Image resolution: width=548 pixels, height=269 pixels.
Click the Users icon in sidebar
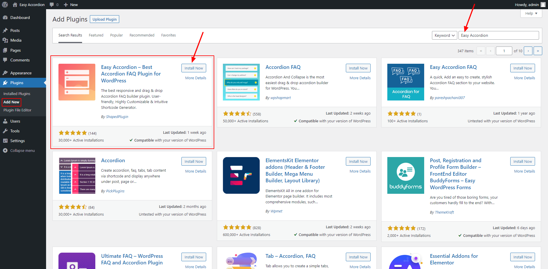[5, 121]
